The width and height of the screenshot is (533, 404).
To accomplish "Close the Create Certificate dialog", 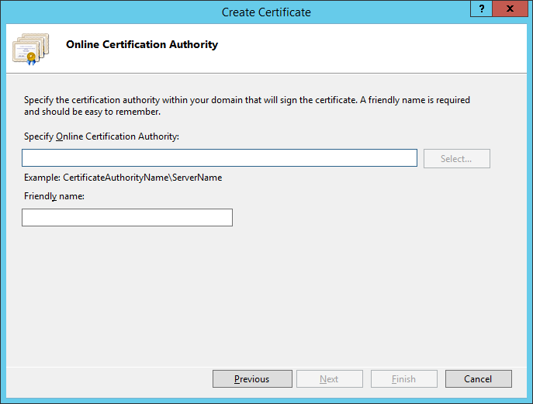I will click(510, 9).
